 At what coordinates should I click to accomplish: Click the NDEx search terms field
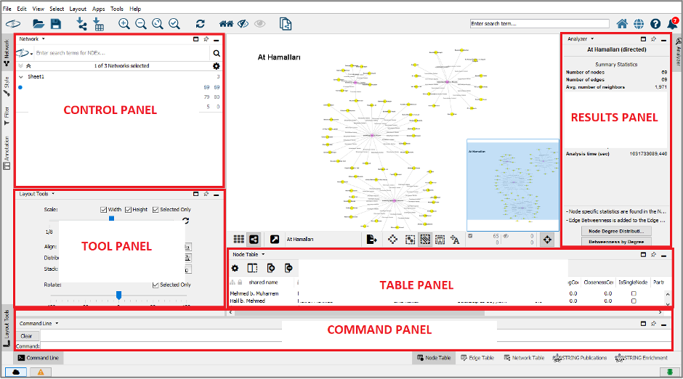(122, 53)
